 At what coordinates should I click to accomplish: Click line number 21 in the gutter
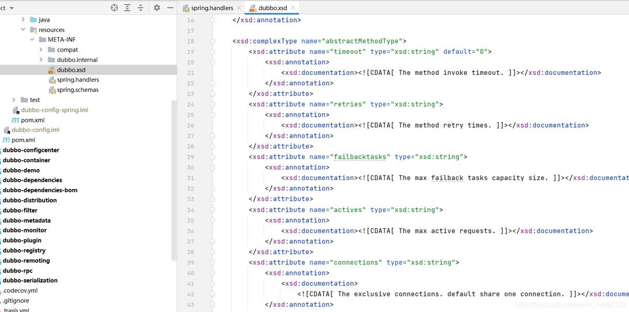190,72
